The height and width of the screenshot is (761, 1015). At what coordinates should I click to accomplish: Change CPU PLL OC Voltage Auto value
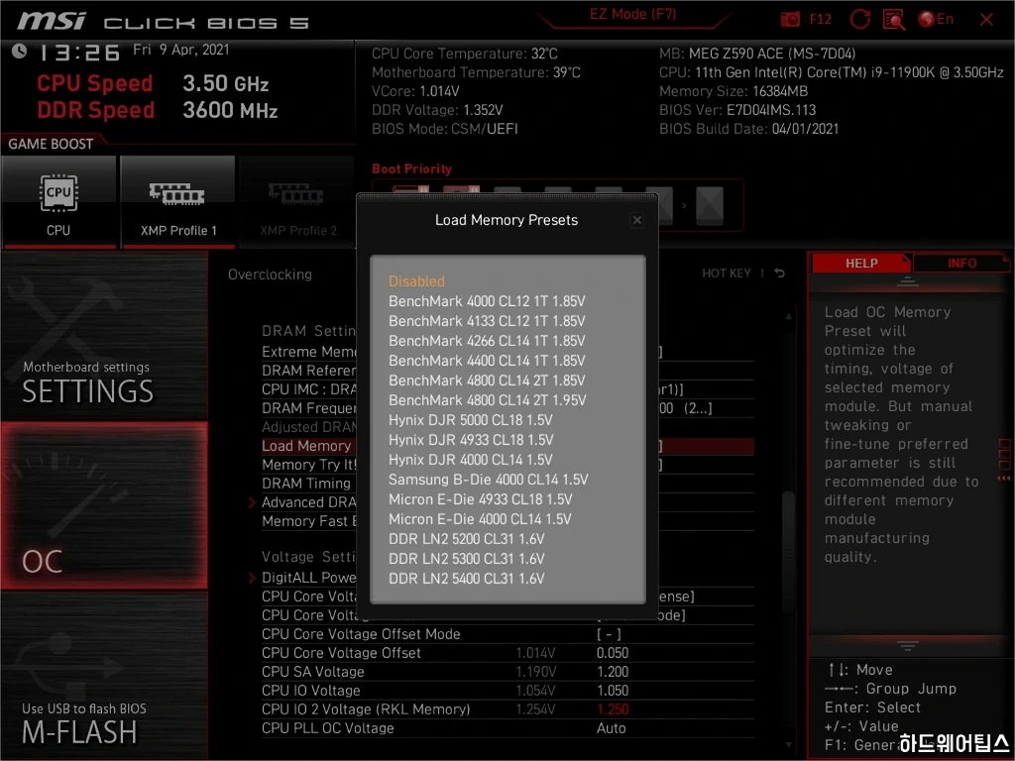click(611, 728)
